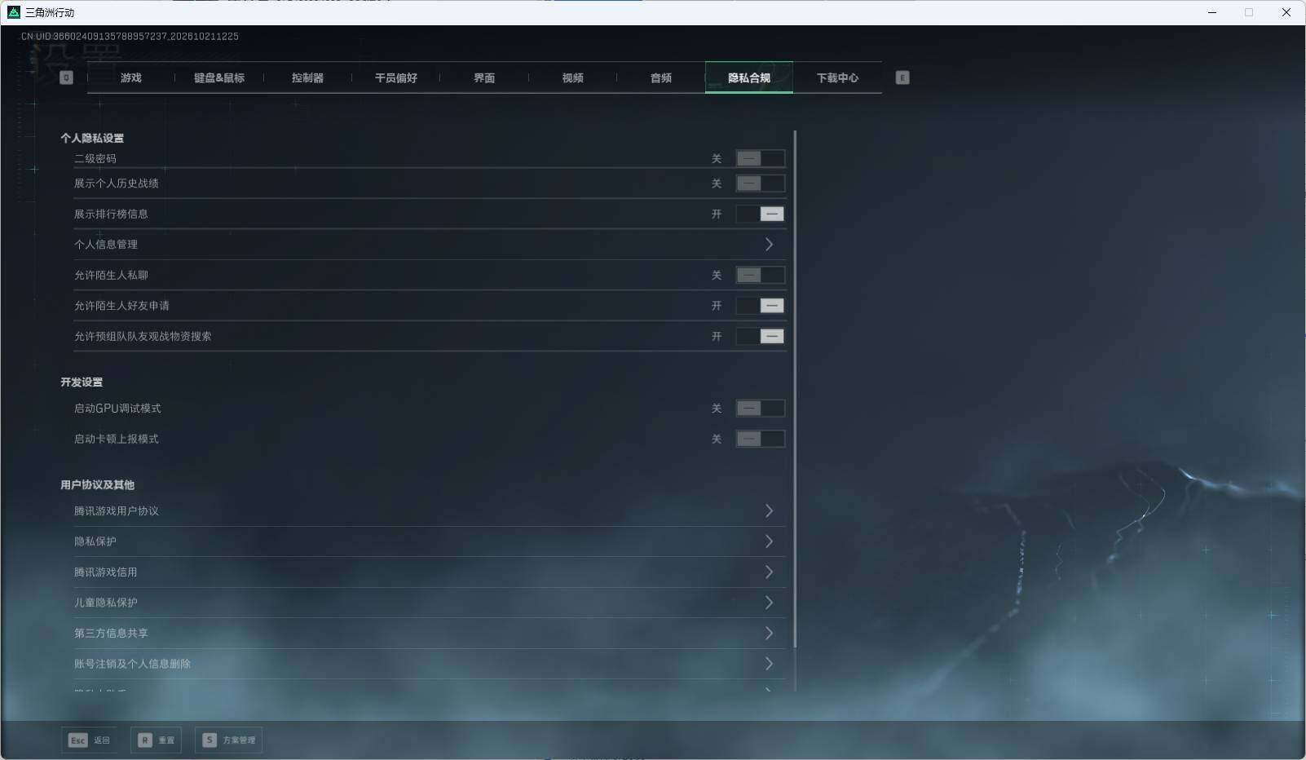This screenshot has height=760, width=1306.
Task: Click the Esc key icon for 返回
Action: pyautogui.click(x=78, y=740)
